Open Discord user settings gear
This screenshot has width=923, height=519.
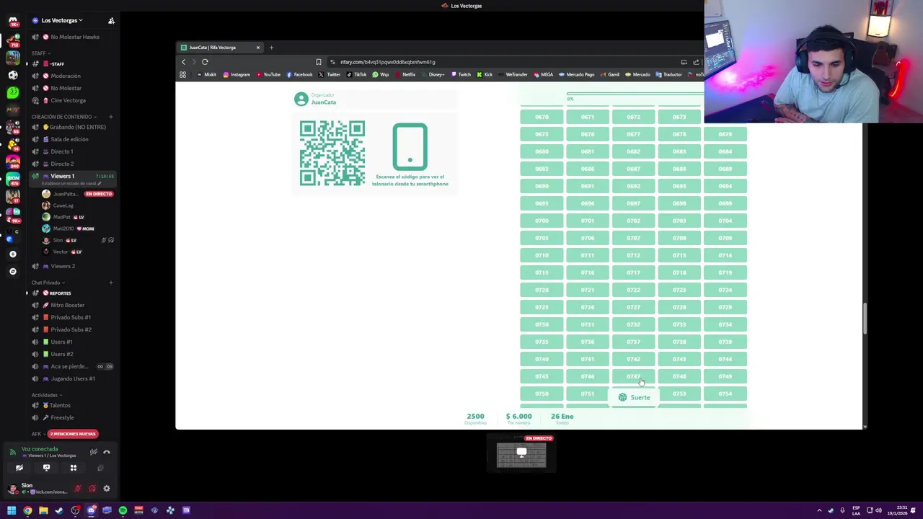coord(106,489)
